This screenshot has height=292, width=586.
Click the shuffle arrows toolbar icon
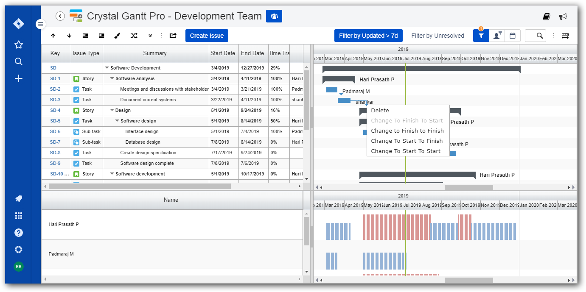click(134, 36)
